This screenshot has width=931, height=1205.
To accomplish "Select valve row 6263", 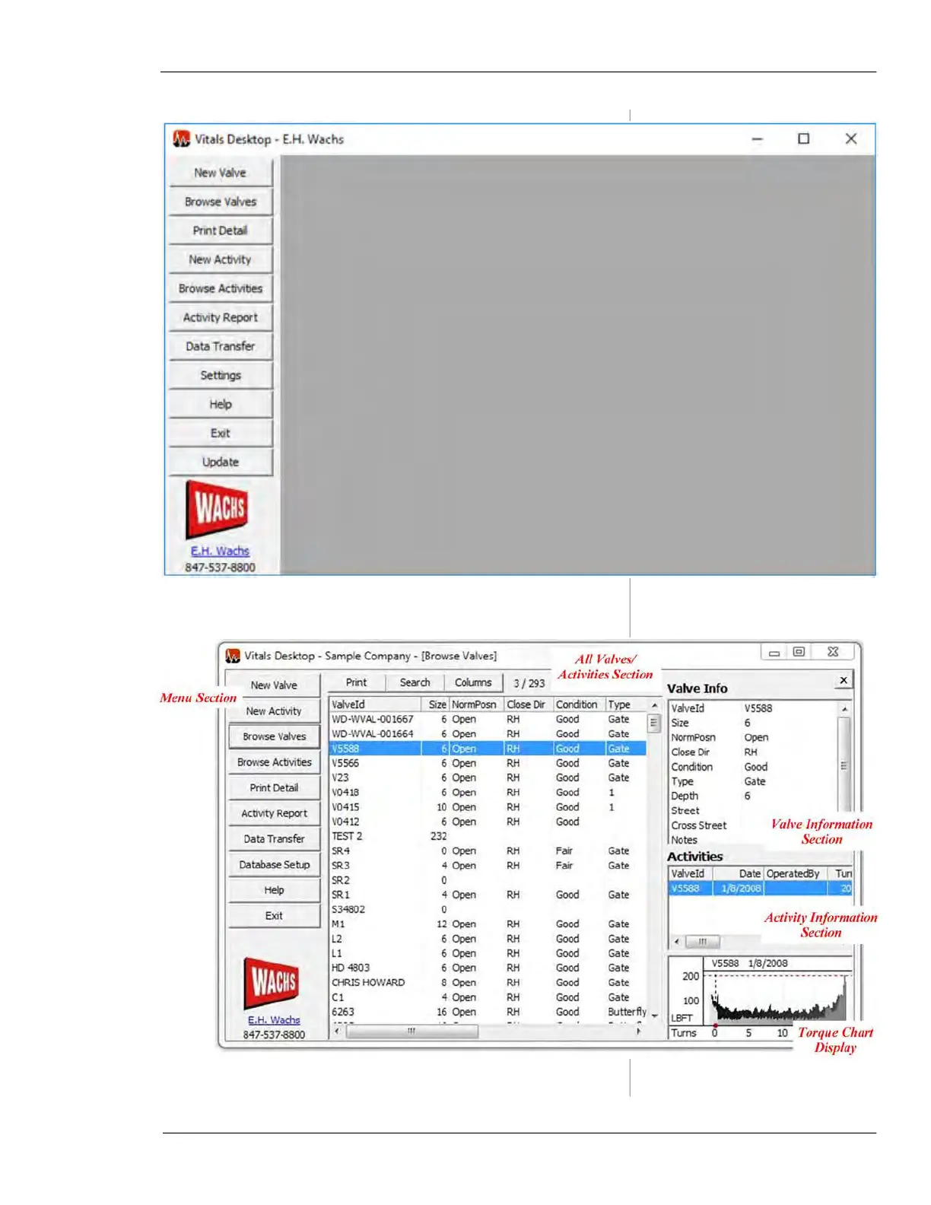I will 488,1012.
